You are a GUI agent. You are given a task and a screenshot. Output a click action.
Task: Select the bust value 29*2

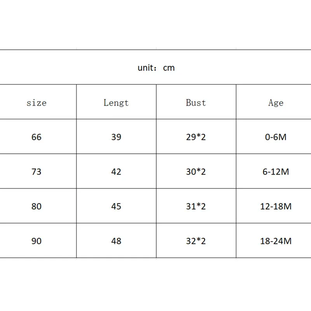pos(196,137)
